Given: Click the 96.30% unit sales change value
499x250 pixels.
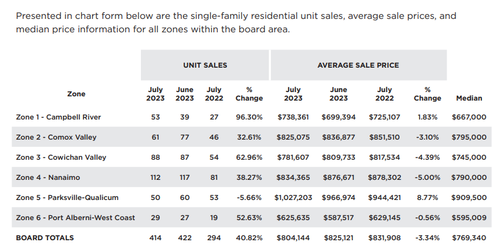Looking at the screenshot, I should coord(249,117).
